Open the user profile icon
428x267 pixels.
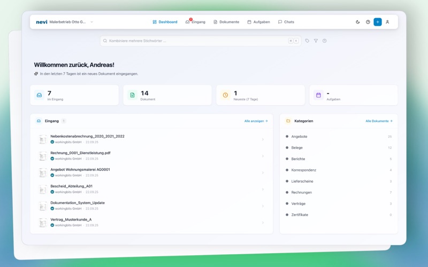[387, 22]
